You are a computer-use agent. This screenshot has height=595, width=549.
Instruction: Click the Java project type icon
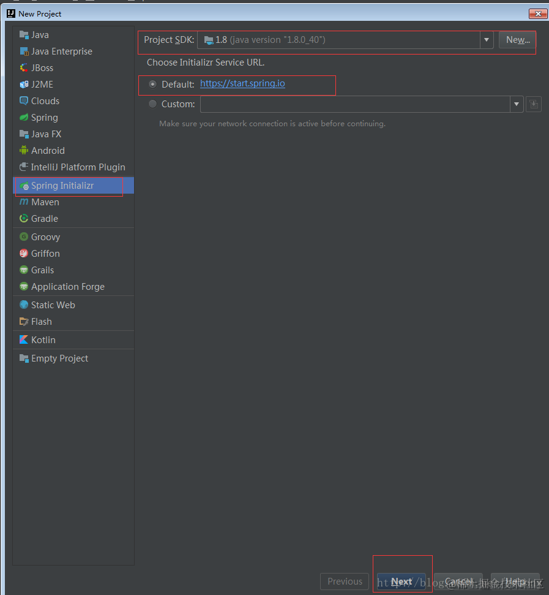pyautogui.click(x=24, y=35)
